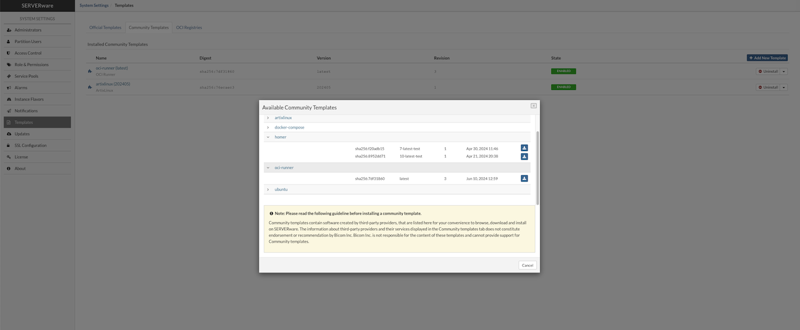Download homer 10-latest-test template
800x330 pixels.
coord(524,157)
